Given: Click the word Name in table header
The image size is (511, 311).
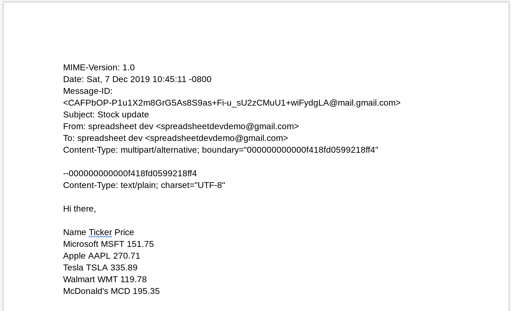Looking at the screenshot, I should pos(75,232).
